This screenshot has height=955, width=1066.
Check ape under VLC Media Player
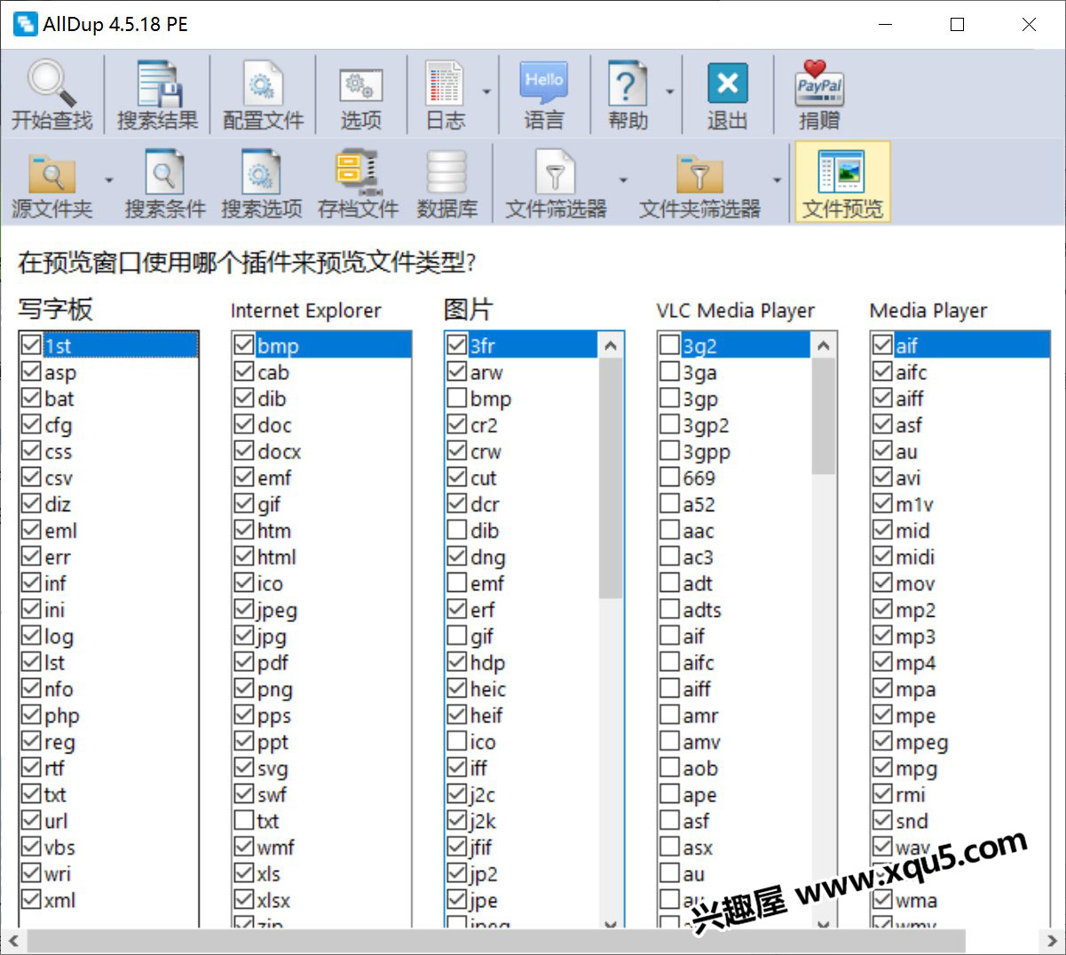(x=670, y=793)
